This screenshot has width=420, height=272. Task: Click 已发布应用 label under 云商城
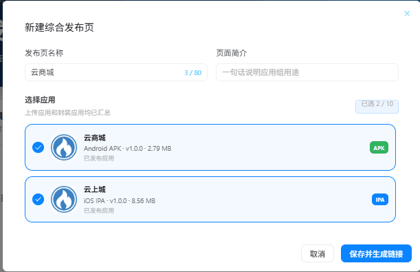99,158
